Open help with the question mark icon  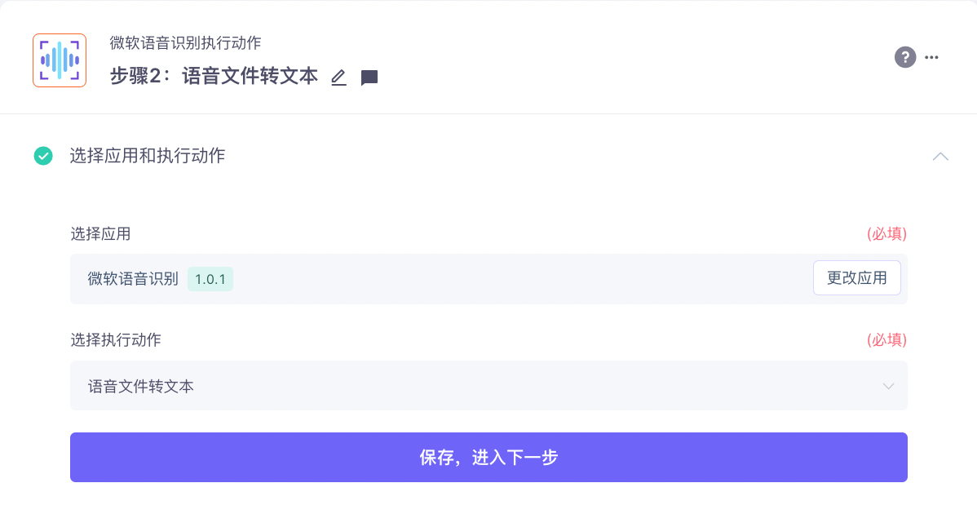coord(904,57)
